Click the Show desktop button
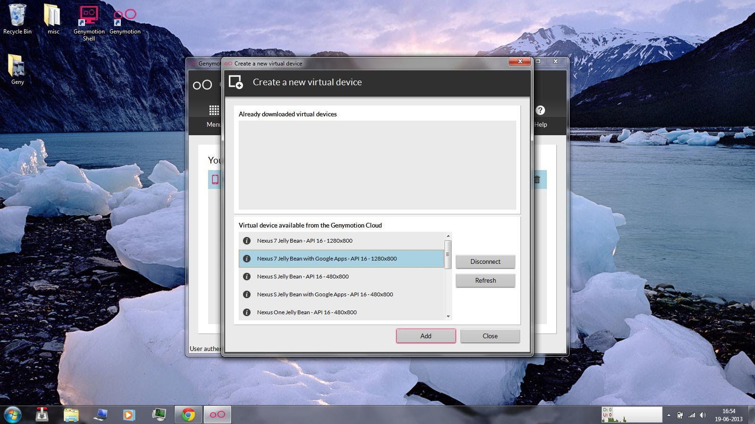 tap(752, 415)
